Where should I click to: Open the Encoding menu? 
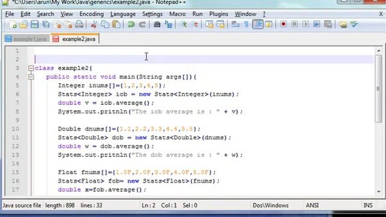click(91, 14)
